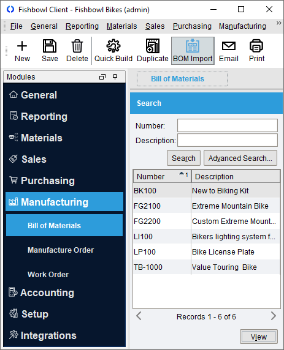This screenshot has width=284, height=350.
Task: Select the Bill of Materials tab
Action: click(x=182, y=79)
